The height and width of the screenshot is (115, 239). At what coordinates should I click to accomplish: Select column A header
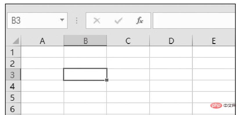[x=42, y=40]
